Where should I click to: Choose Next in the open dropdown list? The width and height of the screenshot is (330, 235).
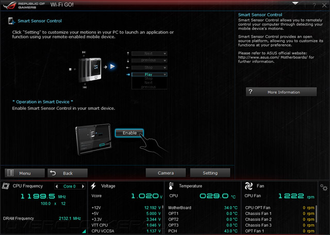(x=148, y=82)
